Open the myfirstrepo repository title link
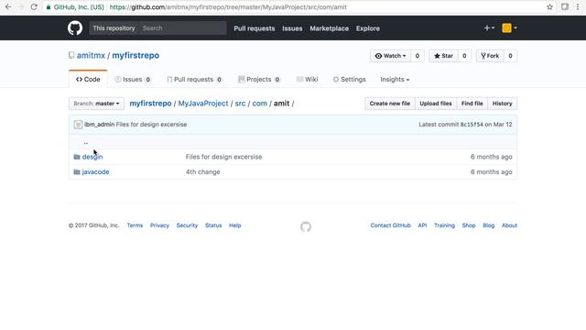 (136, 55)
